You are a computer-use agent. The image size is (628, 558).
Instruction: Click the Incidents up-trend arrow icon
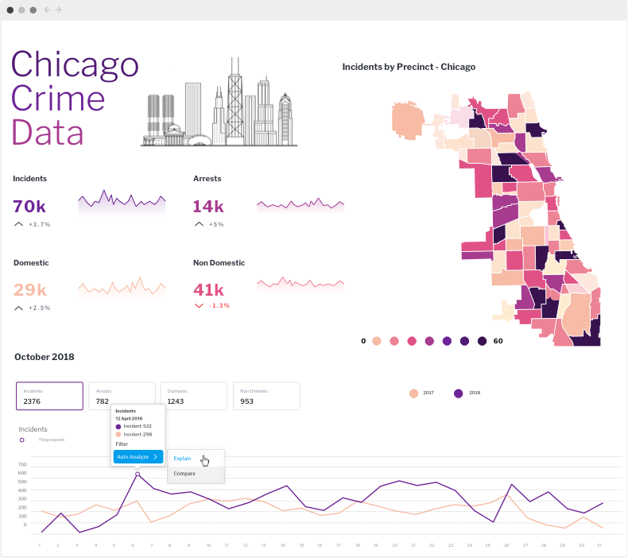[18, 224]
